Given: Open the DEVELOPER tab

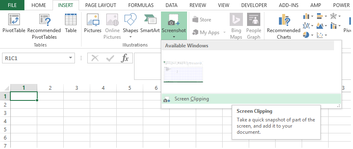Looking at the screenshot, I should 254,5.
